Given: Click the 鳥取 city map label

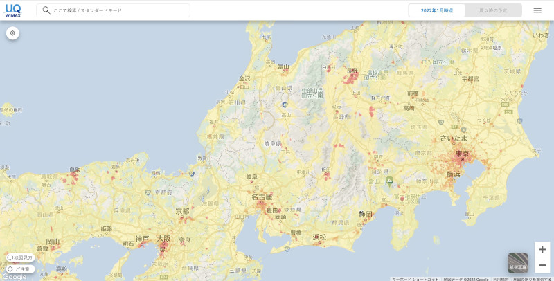Looking at the screenshot, I should [x=75, y=170].
